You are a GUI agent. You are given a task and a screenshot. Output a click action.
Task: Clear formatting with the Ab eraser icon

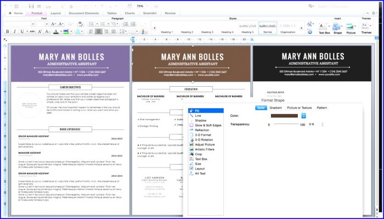tap(80, 24)
